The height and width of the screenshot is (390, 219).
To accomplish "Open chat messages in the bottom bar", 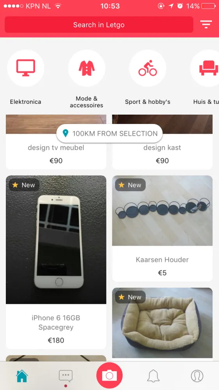I will [65, 376].
